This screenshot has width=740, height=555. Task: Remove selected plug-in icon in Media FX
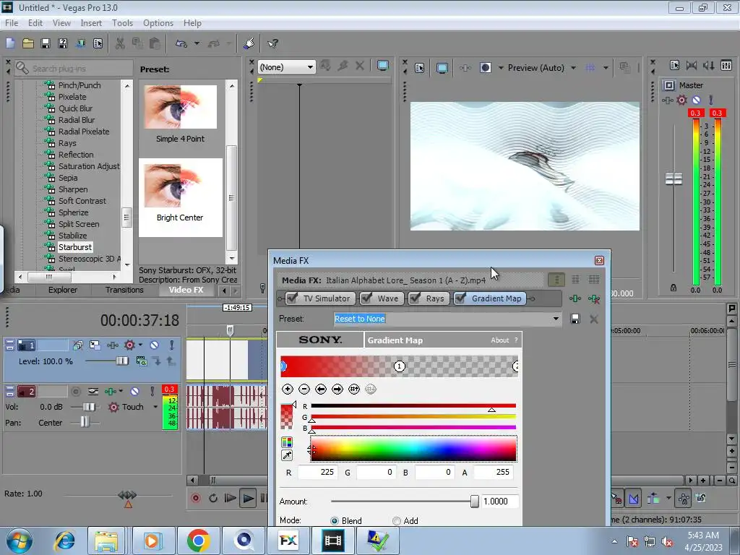[x=594, y=298]
